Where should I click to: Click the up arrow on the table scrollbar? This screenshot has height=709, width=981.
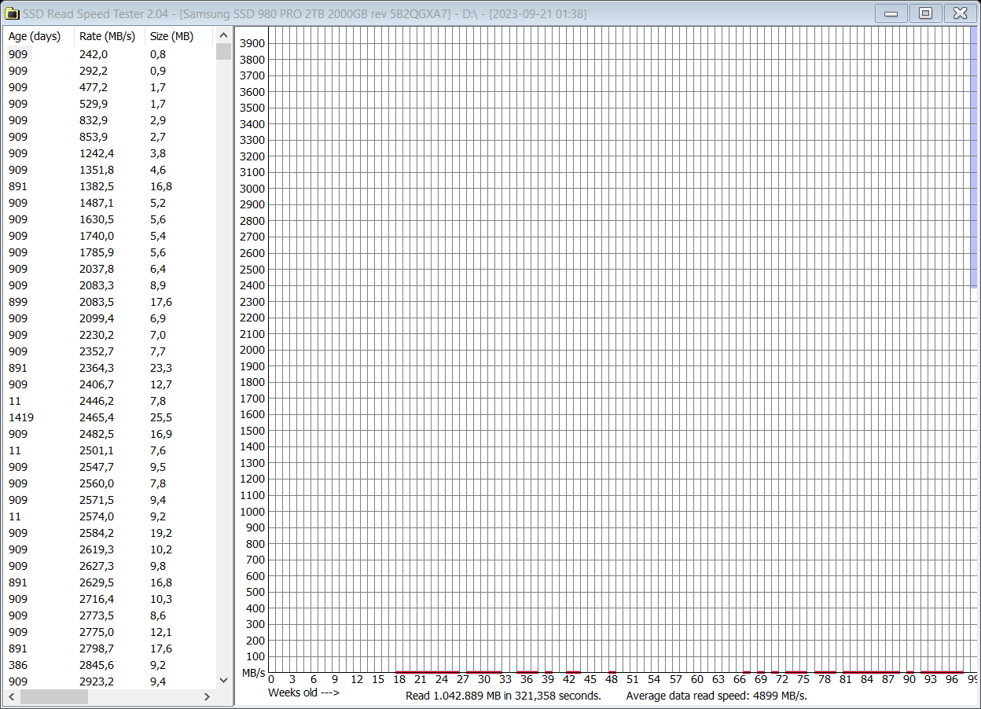point(223,34)
